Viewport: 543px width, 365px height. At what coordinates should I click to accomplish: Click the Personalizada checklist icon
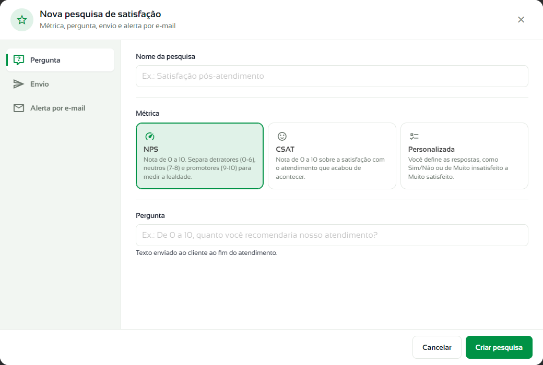point(414,136)
